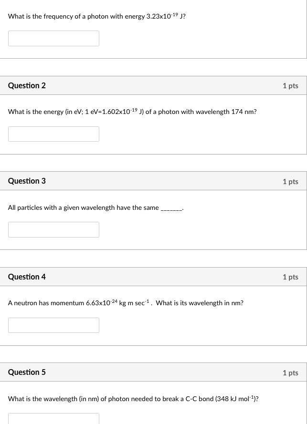The width and height of the screenshot is (307, 424).
Task: Click the photon frequency answer box
Action: coord(53,39)
